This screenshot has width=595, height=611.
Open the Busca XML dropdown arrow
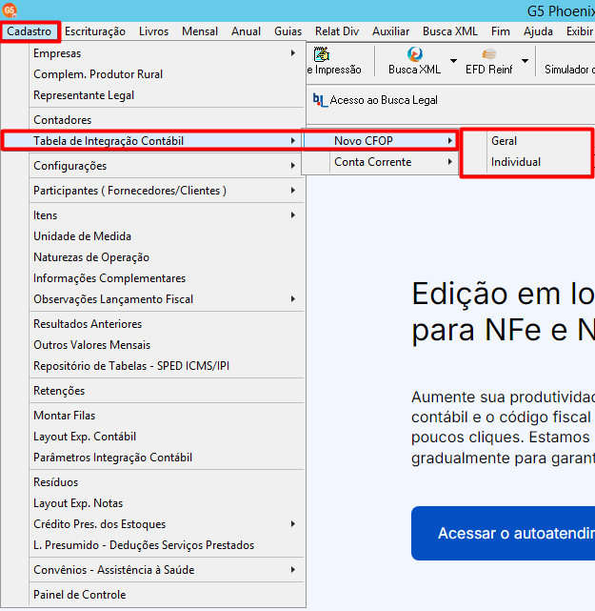453,61
